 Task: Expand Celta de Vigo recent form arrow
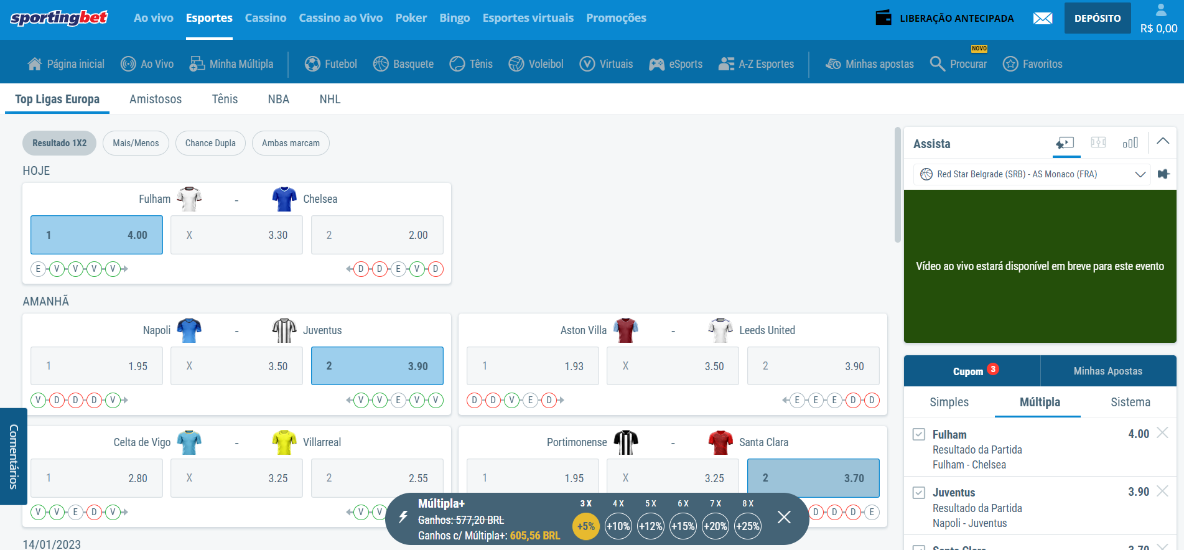pyautogui.click(x=125, y=512)
